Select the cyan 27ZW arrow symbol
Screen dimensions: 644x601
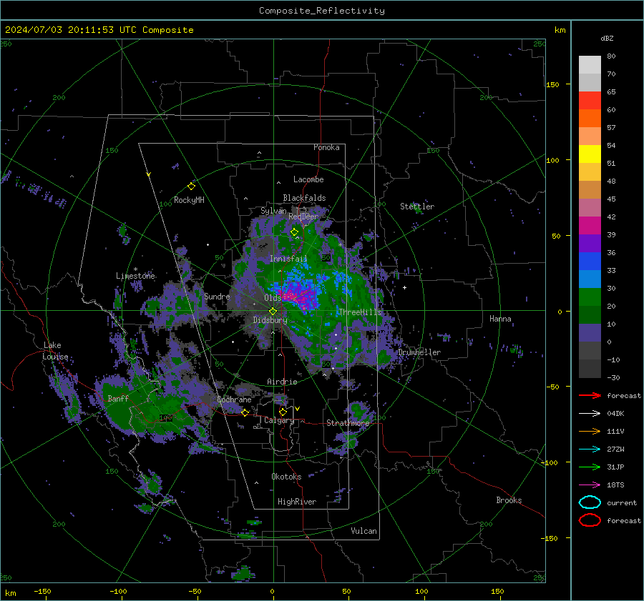click(x=590, y=449)
